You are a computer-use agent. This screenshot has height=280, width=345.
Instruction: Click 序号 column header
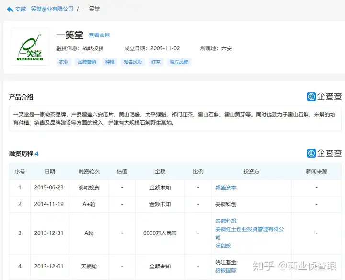[x=20, y=171]
